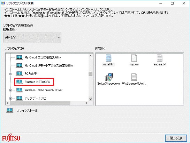Viewport: 190px width, 143px height.
Task: Click the horizontal scroll right arrow
Action: [x=86, y=103]
